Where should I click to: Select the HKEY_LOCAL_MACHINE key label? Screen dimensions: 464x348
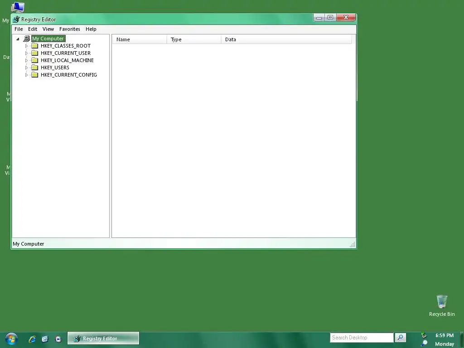(x=67, y=60)
